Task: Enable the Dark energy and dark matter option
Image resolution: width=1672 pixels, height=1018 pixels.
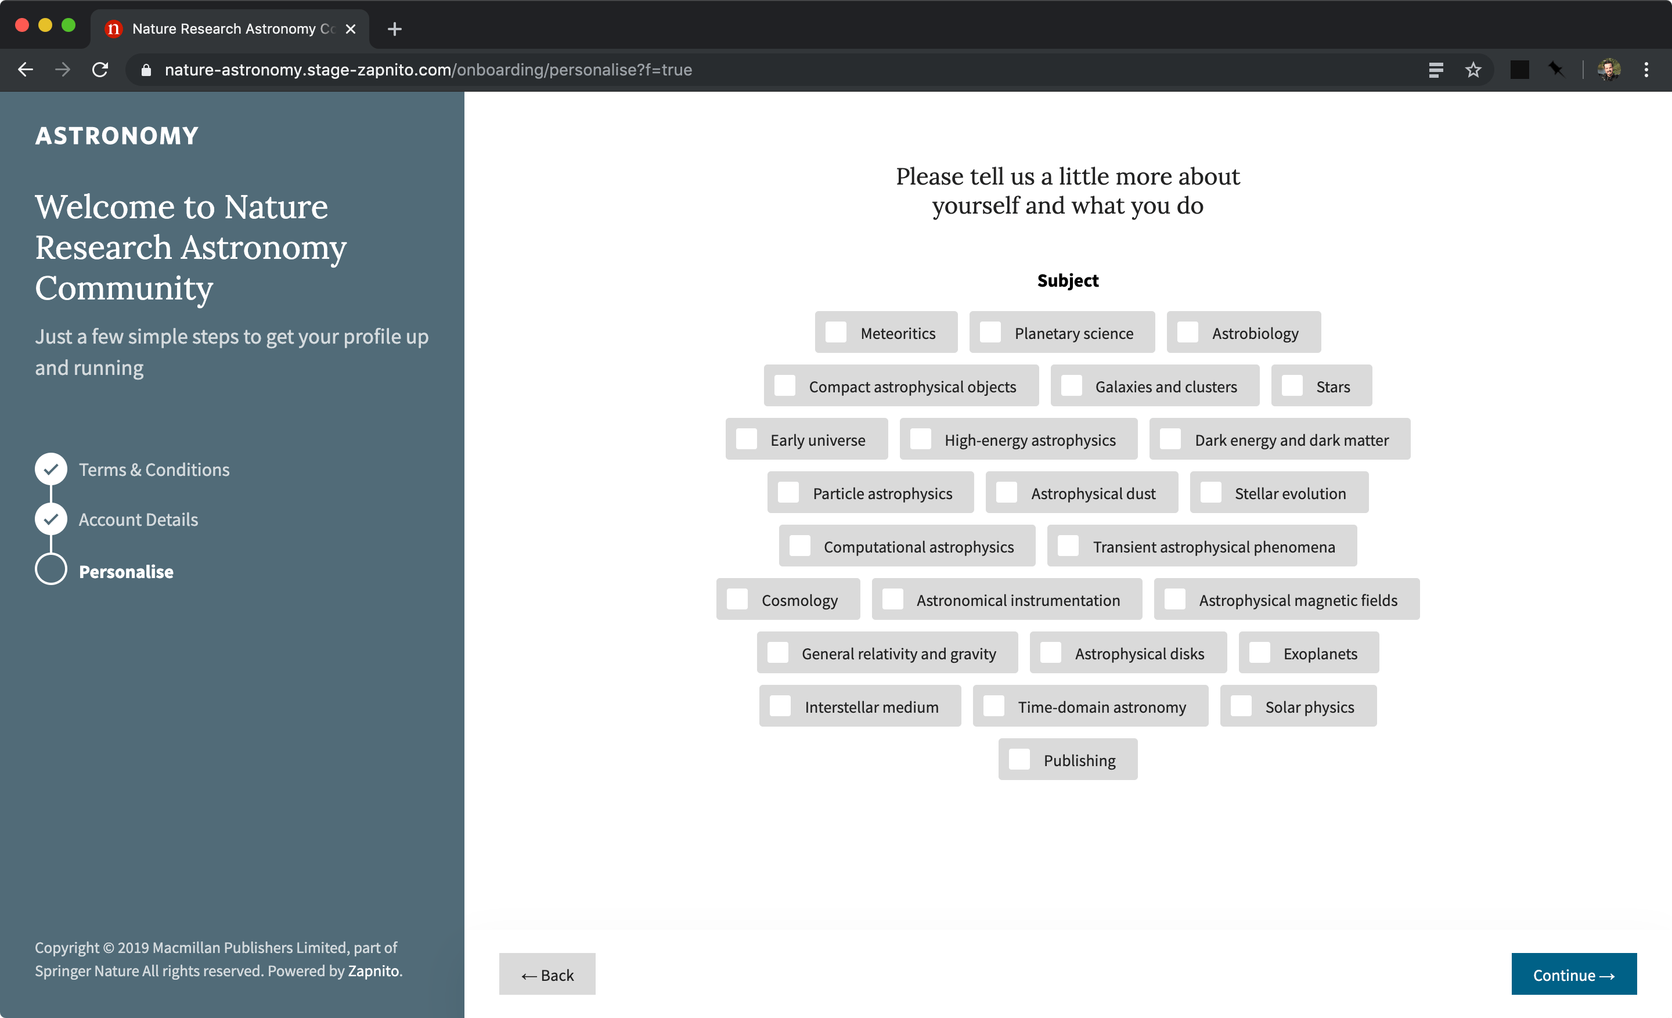Action: 1170,439
